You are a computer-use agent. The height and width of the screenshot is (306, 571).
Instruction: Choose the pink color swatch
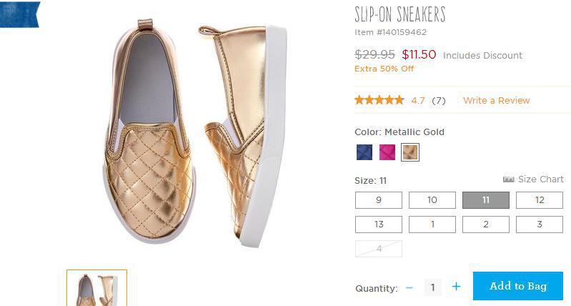[387, 152]
